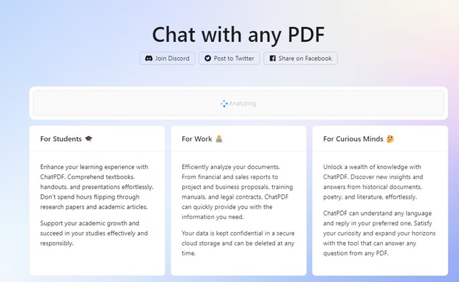The width and height of the screenshot is (459, 282).
Task: Click the Facebook logo icon
Action: 272,58
